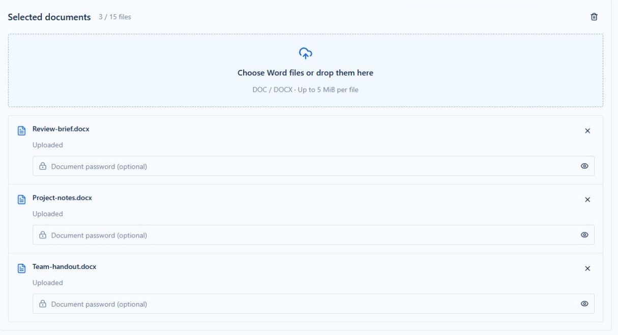The width and height of the screenshot is (618, 335).
Task: Focus the password field for Review-brief.docx
Action: 313,166
